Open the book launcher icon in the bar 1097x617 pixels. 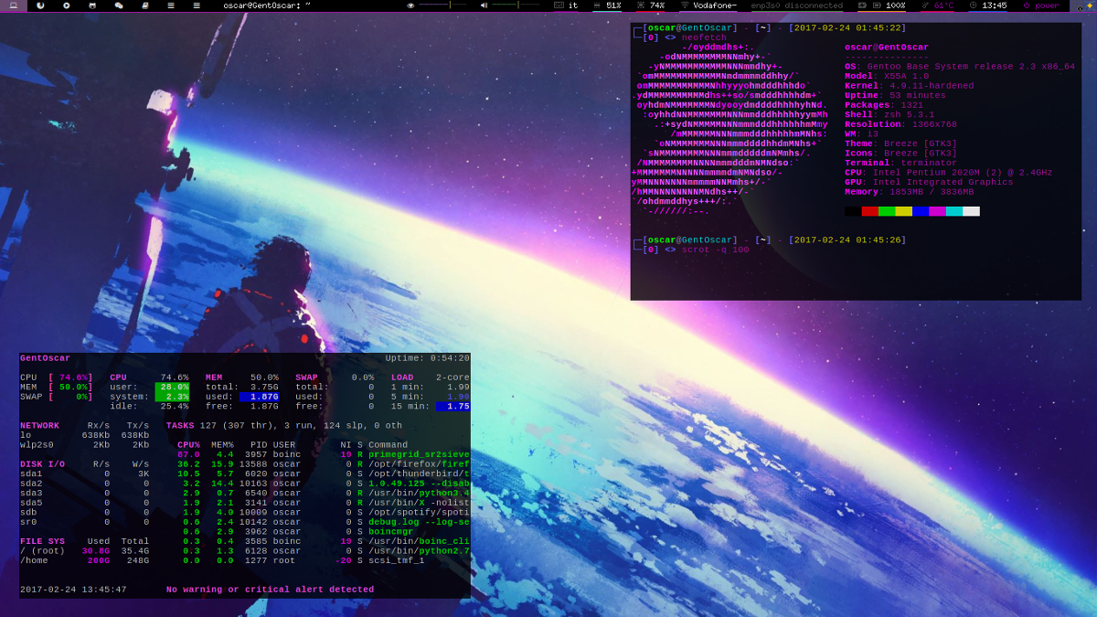[145, 6]
